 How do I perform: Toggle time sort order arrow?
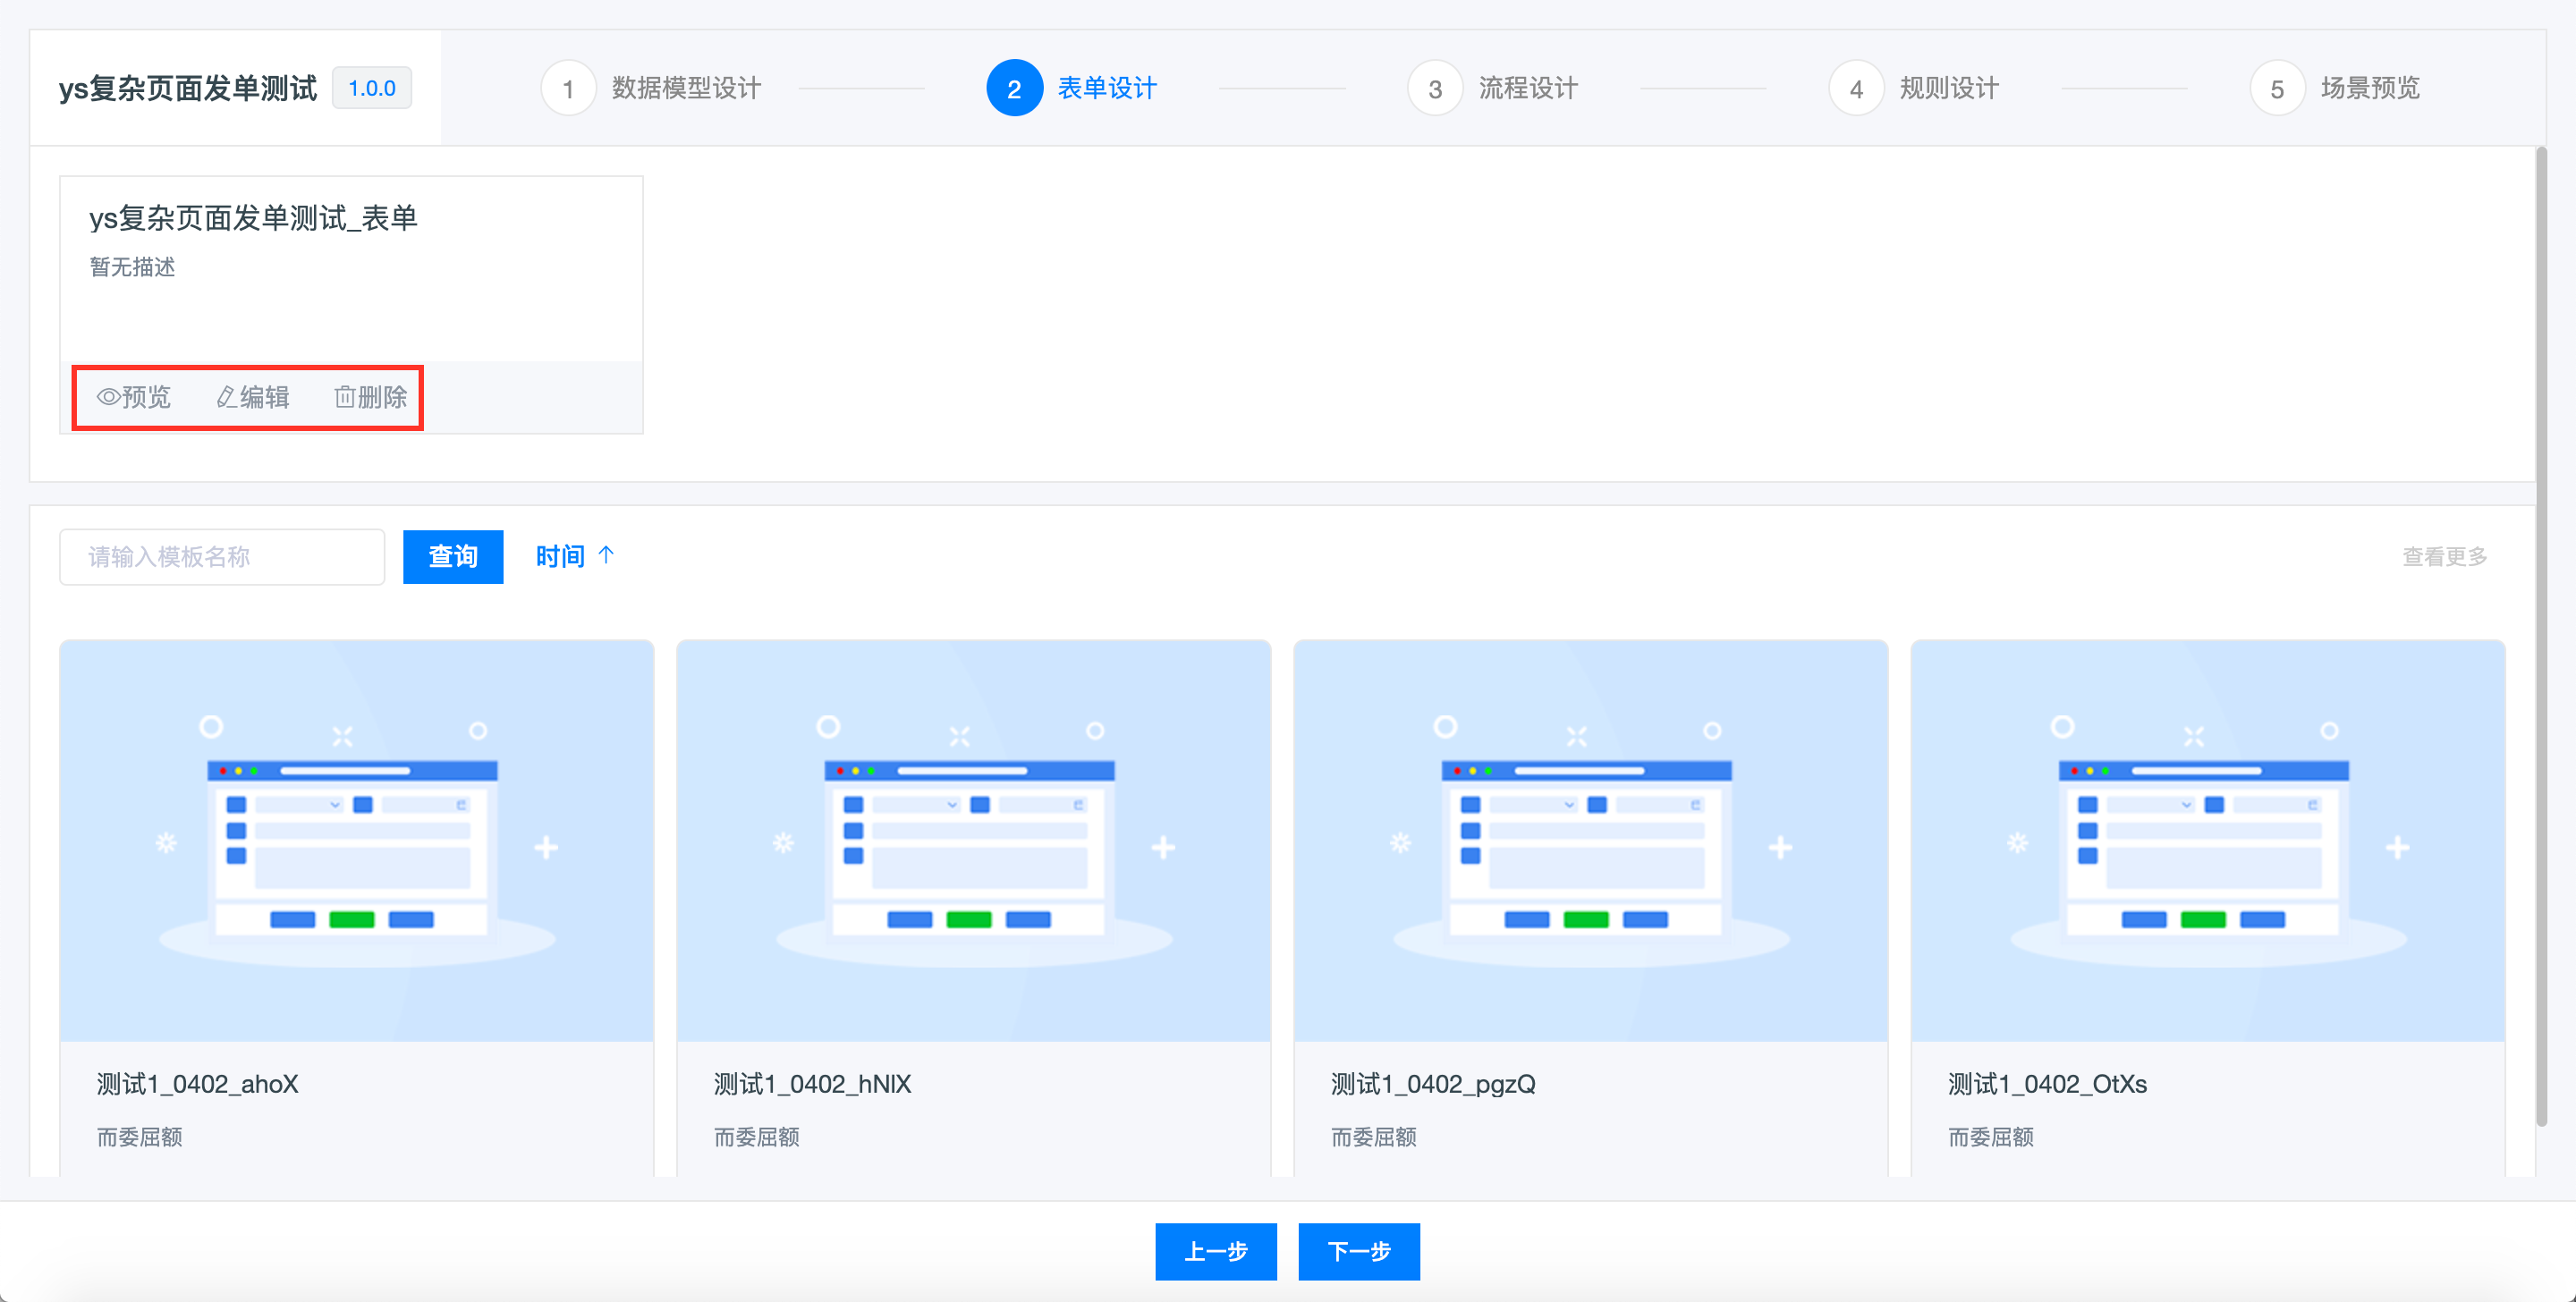pyautogui.click(x=606, y=555)
